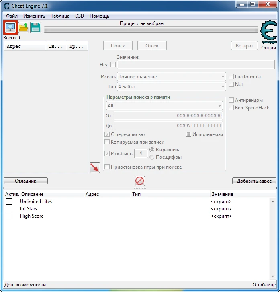Toggle the Исполняемая checkbox
The image size is (280, 292).
(x=188, y=134)
